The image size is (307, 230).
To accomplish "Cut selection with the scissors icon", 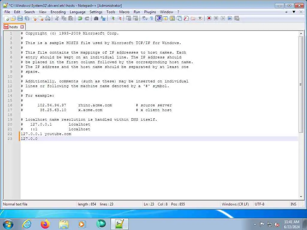I will (57, 18).
